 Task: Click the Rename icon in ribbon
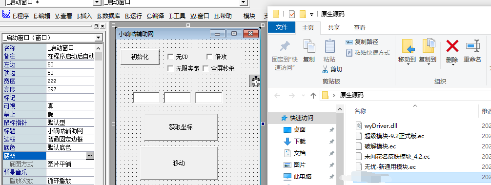(473, 46)
